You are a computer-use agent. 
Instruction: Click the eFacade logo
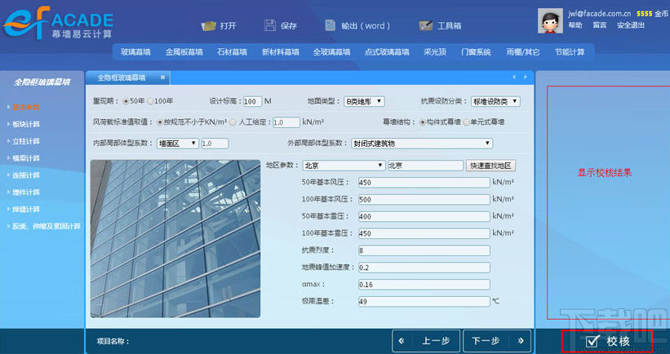point(59,24)
